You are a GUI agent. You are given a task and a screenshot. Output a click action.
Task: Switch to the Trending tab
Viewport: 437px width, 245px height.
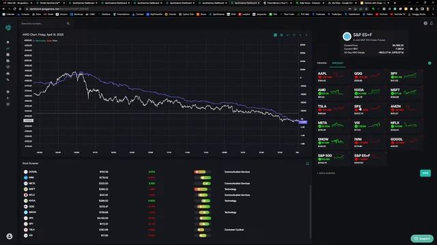point(322,63)
